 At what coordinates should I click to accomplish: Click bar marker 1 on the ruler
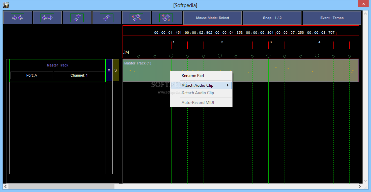[174, 42]
